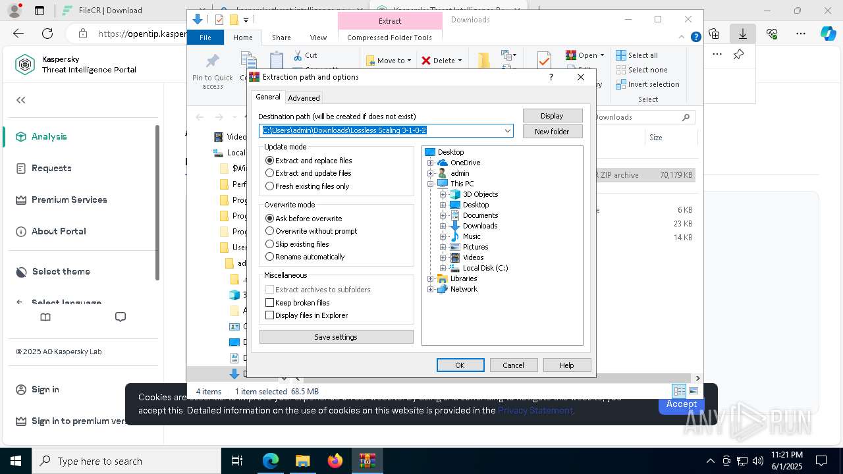843x474 pixels.
Task: Open File Explorer from taskbar
Action: [303, 461]
